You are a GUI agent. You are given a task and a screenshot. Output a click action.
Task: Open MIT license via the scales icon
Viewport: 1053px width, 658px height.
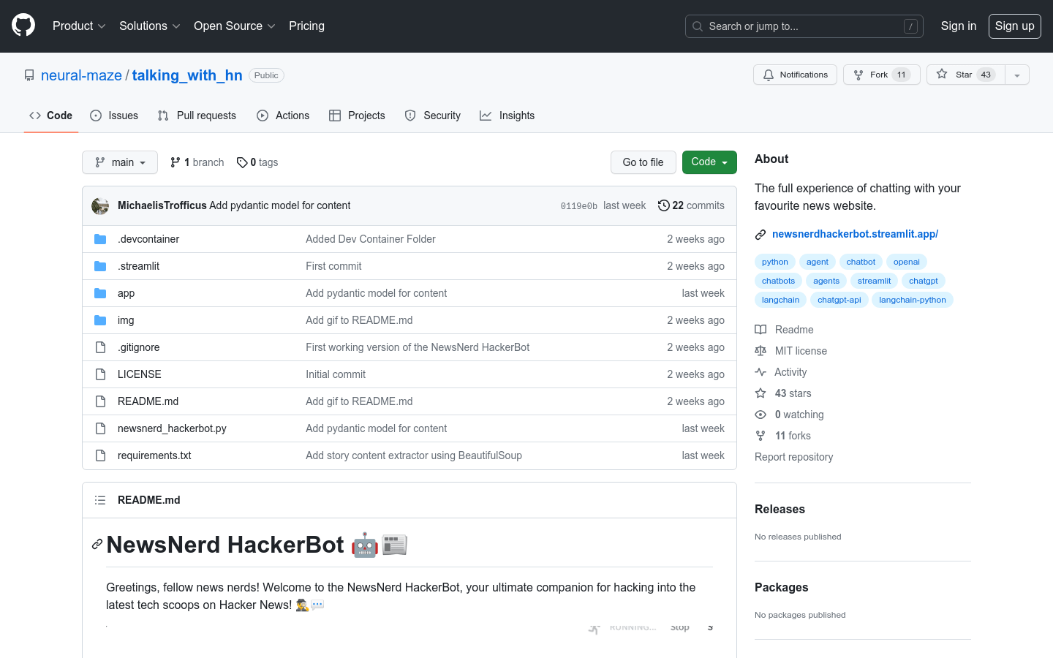coord(760,350)
